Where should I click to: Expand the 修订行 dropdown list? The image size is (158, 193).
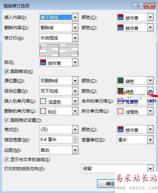click(x=75, y=38)
